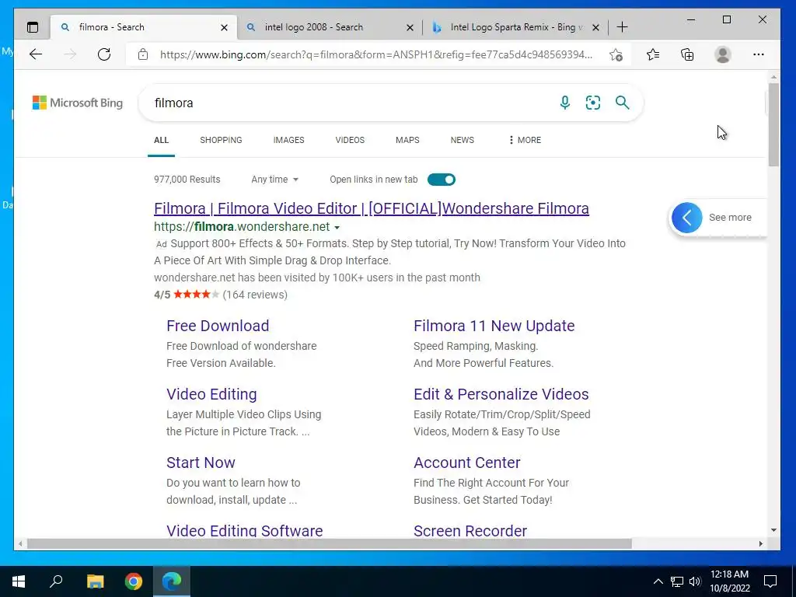
Task: Expand ad URL dropdown arrow
Action: pyautogui.click(x=337, y=228)
